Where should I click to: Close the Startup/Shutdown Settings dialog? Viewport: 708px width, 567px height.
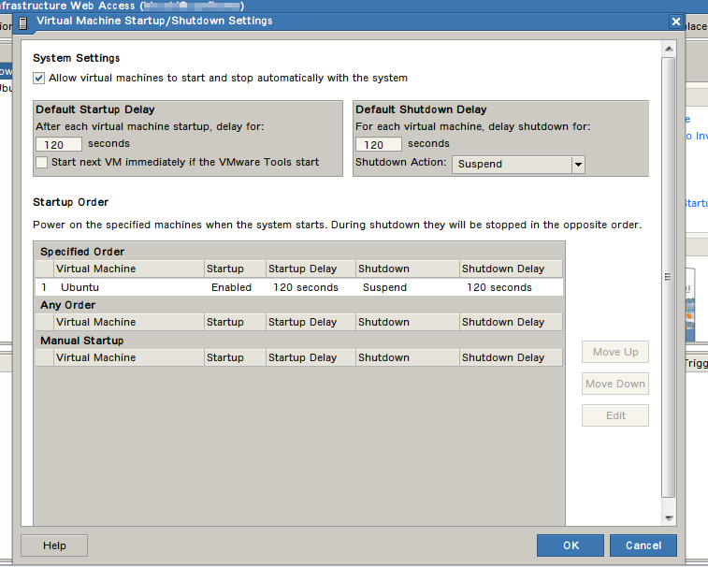[675, 22]
